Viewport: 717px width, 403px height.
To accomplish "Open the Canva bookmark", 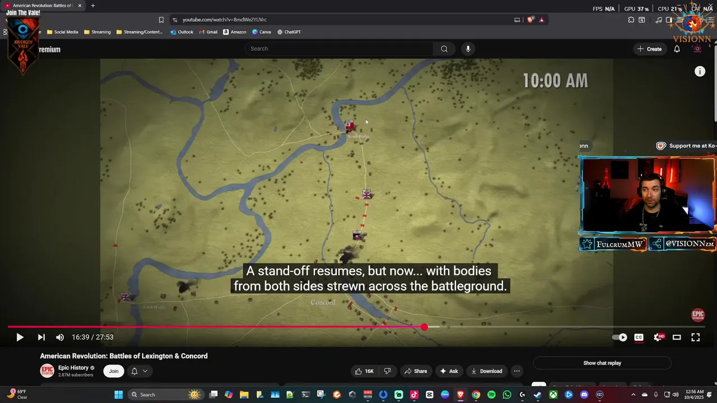I will 262,32.
